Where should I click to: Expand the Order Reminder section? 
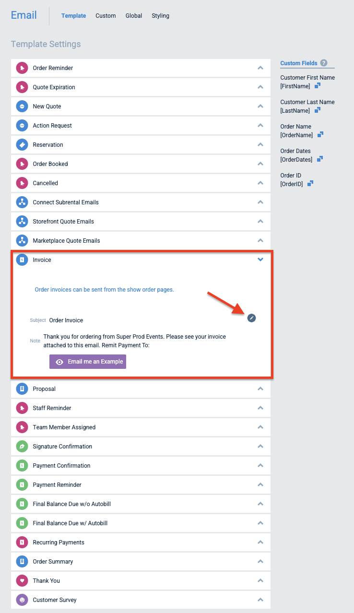click(141, 68)
